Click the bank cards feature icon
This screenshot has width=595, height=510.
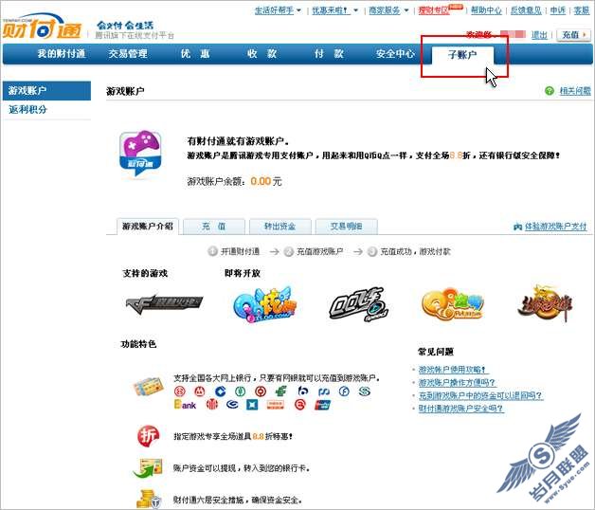coord(149,386)
